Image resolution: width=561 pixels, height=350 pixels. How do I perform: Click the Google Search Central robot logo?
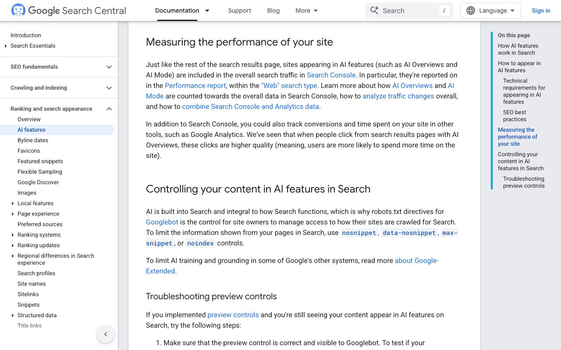[x=18, y=10]
